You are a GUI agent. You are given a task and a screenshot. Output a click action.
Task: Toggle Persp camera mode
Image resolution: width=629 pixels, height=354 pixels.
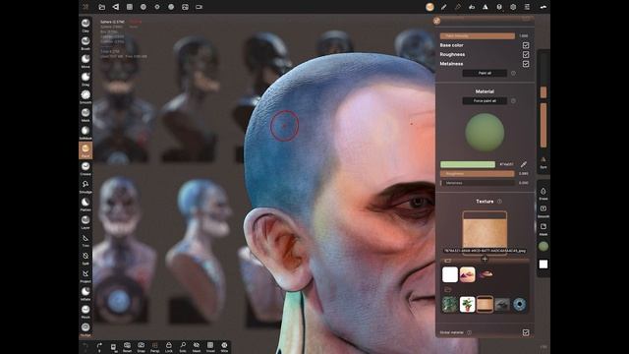click(155, 347)
